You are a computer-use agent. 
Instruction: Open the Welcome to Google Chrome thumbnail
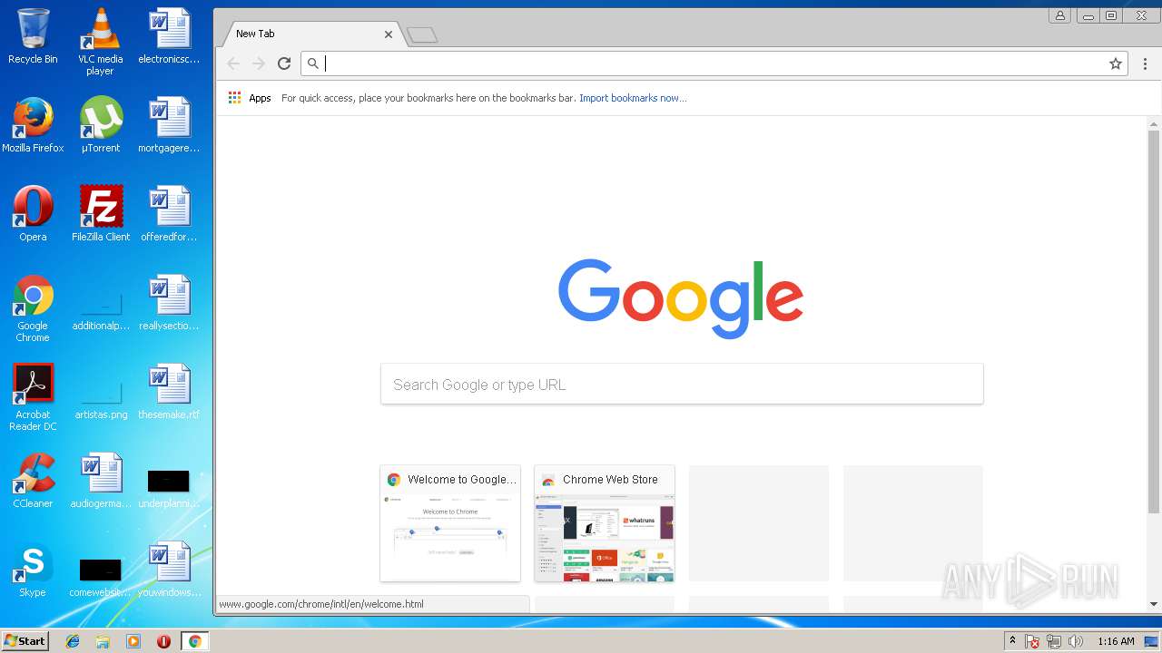pyautogui.click(x=450, y=523)
